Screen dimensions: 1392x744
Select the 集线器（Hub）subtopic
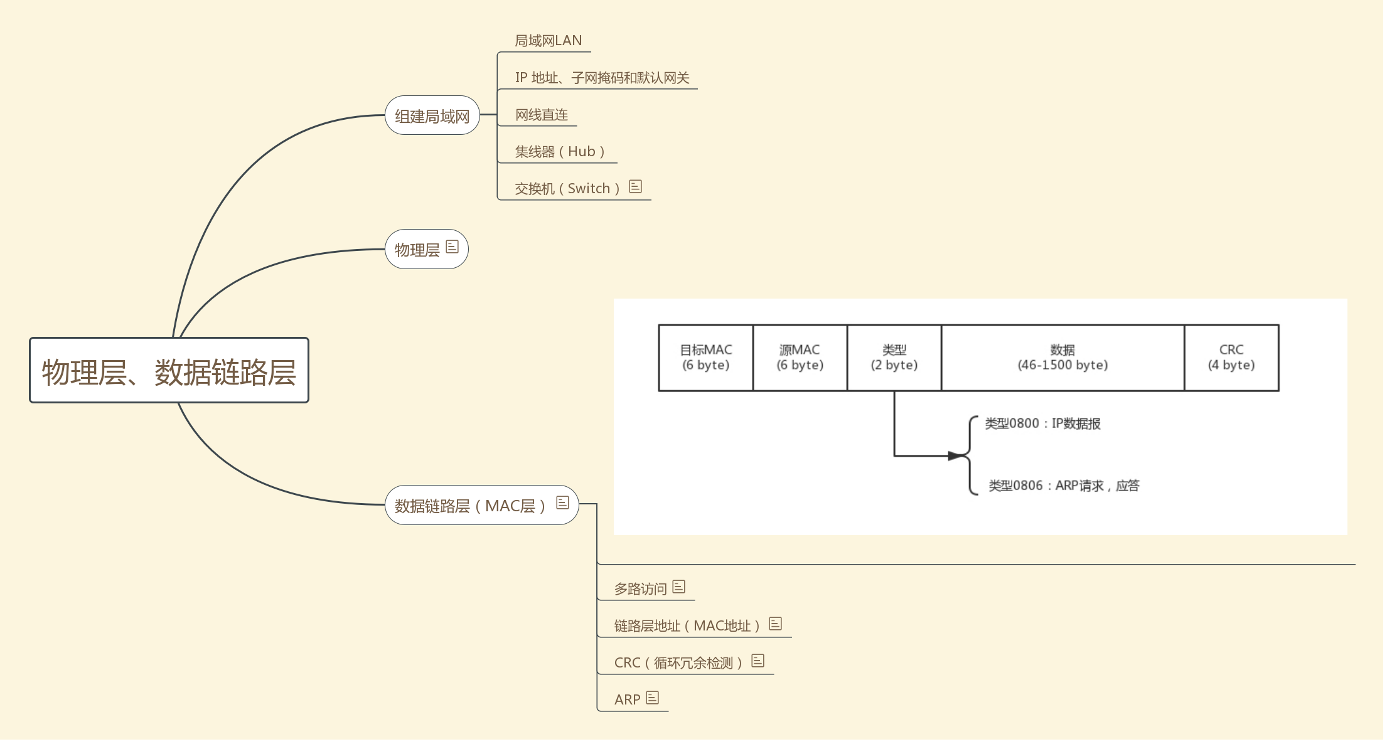(x=560, y=152)
